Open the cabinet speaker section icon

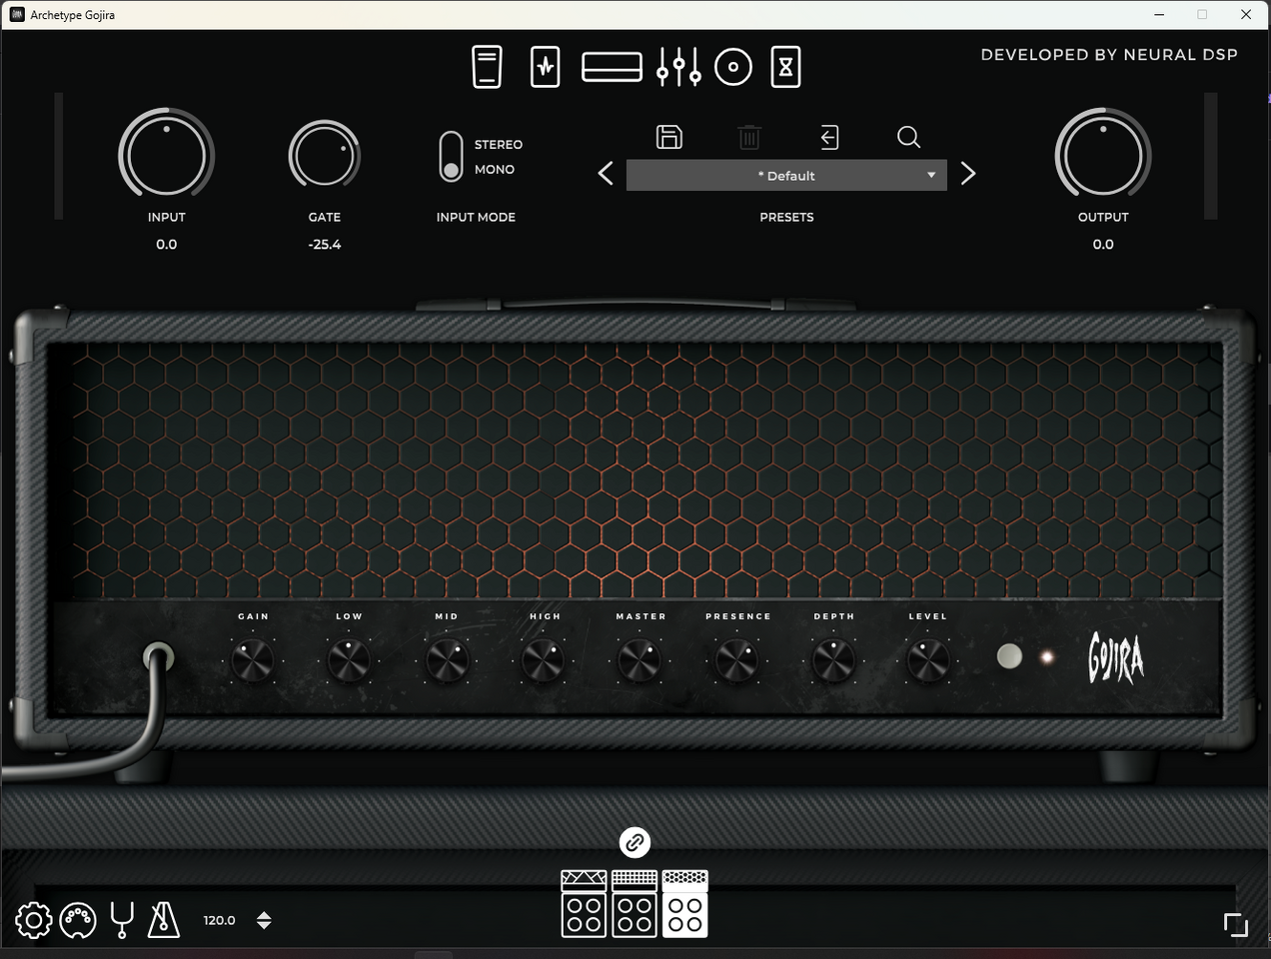(x=733, y=67)
